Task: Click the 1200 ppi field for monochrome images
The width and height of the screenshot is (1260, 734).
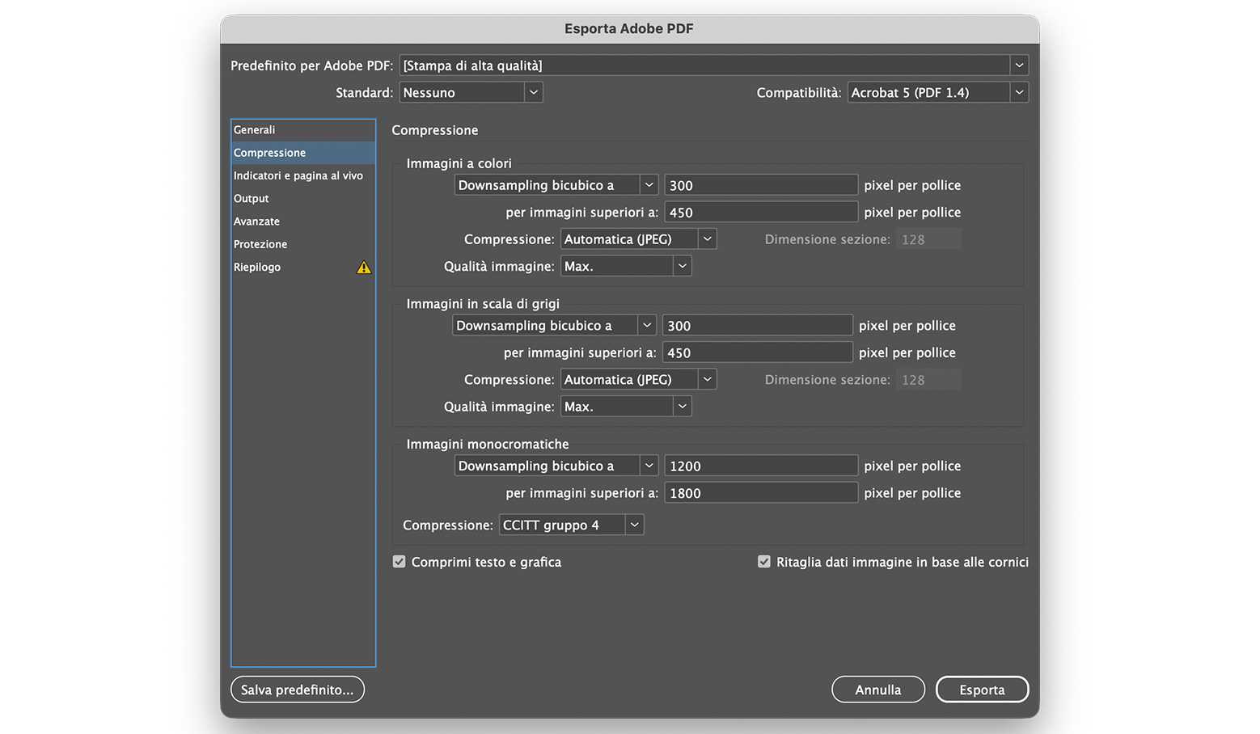Action: (x=761, y=466)
